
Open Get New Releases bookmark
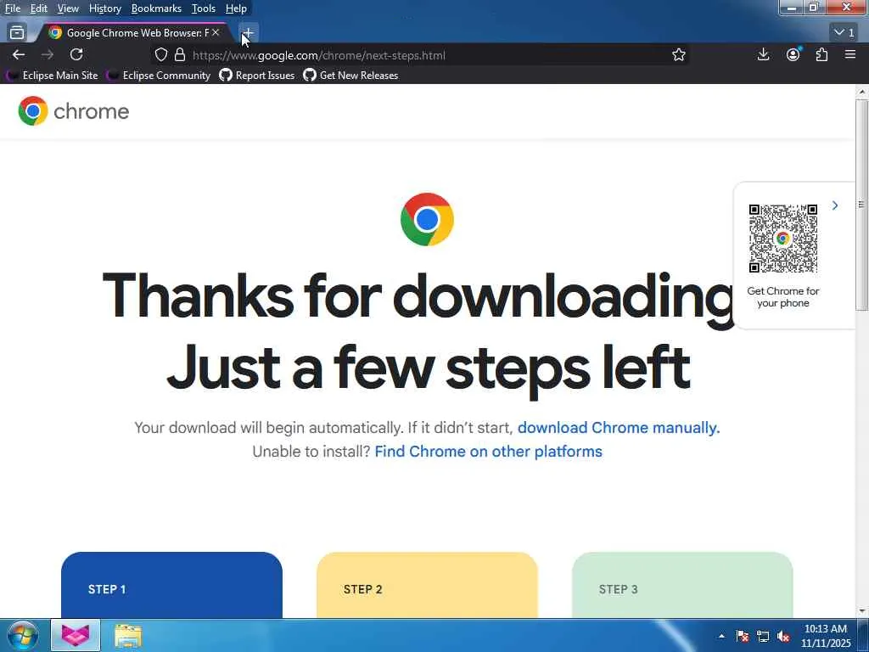coord(350,76)
